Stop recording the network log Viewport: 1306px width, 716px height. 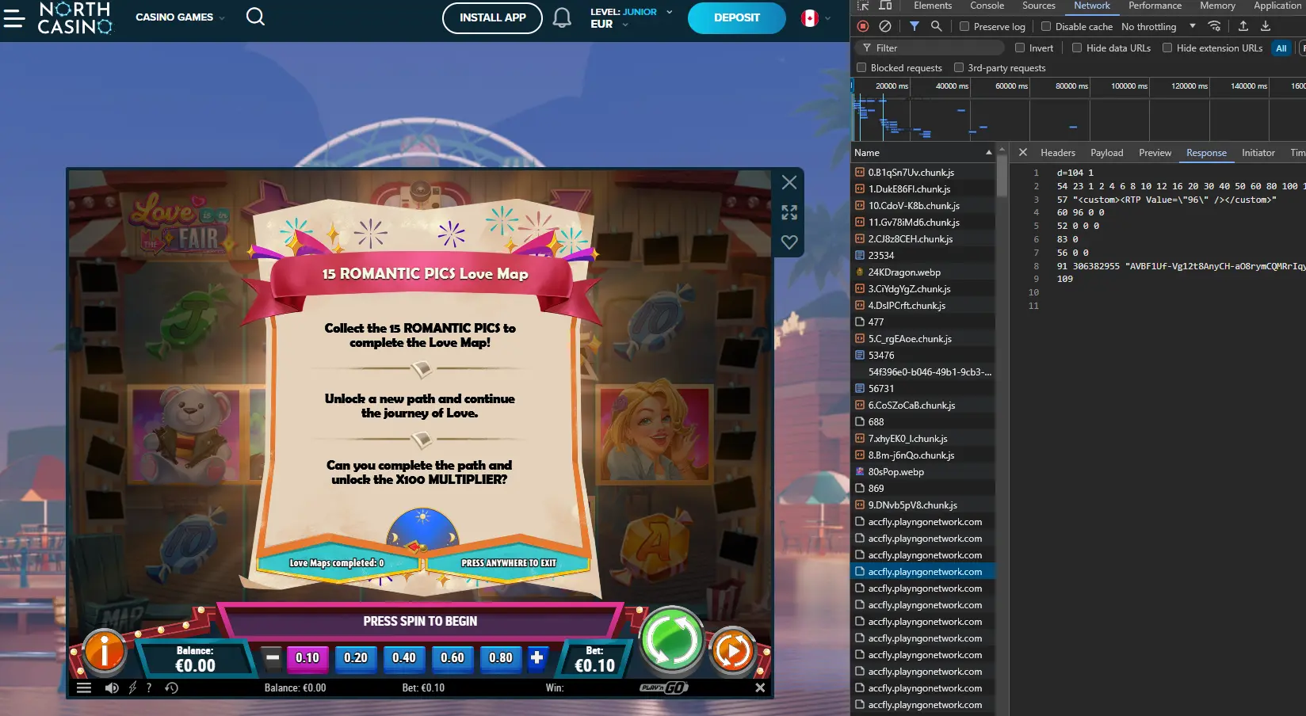point(863,26)
